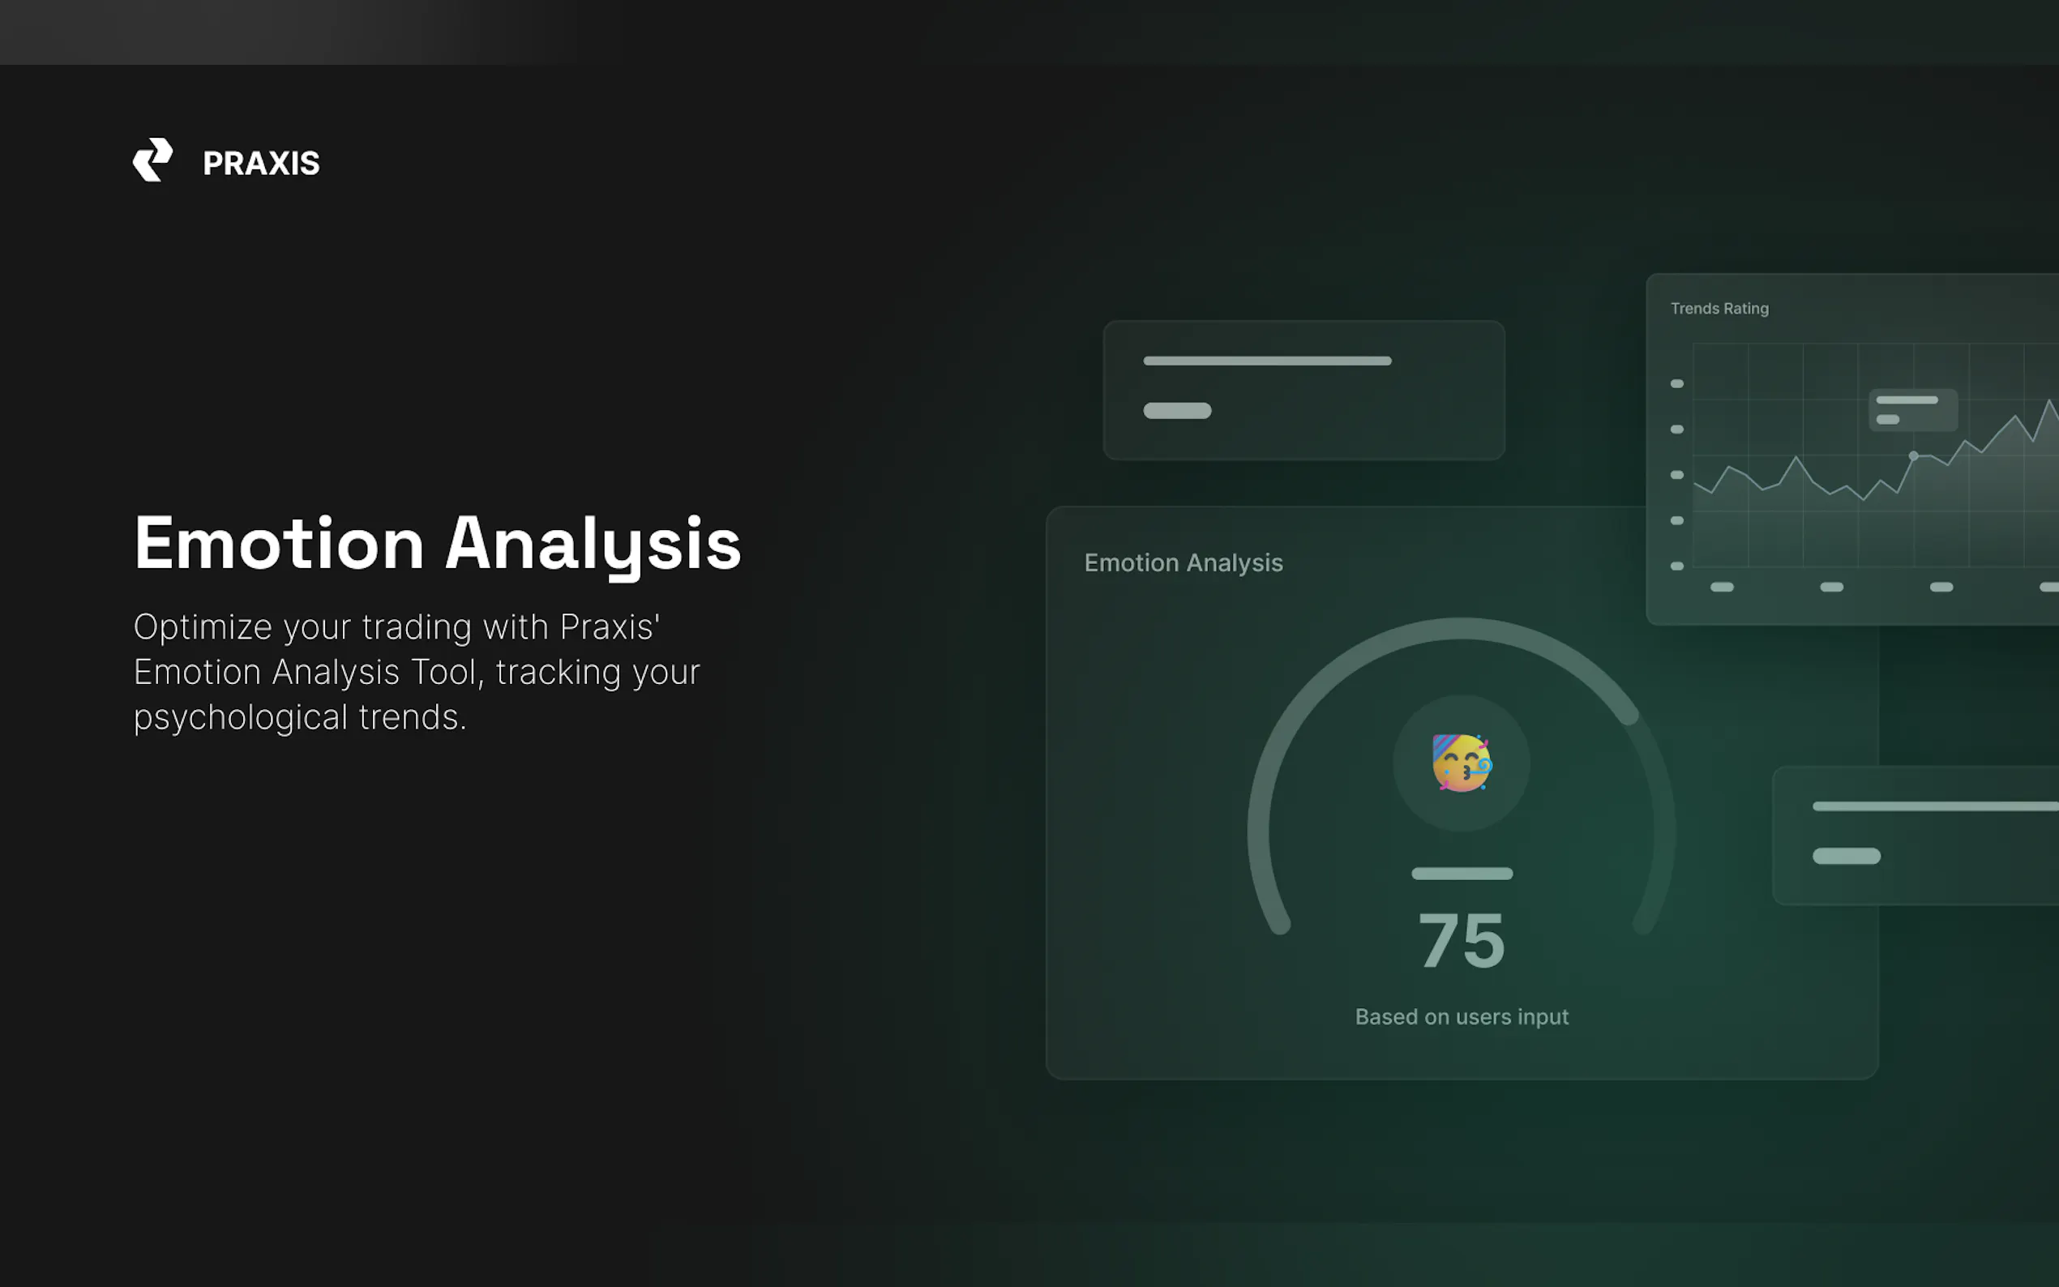Click the short pill in the lower-right card
The width and height of the screenshot is (2059, 1287).
[1846, 856]
